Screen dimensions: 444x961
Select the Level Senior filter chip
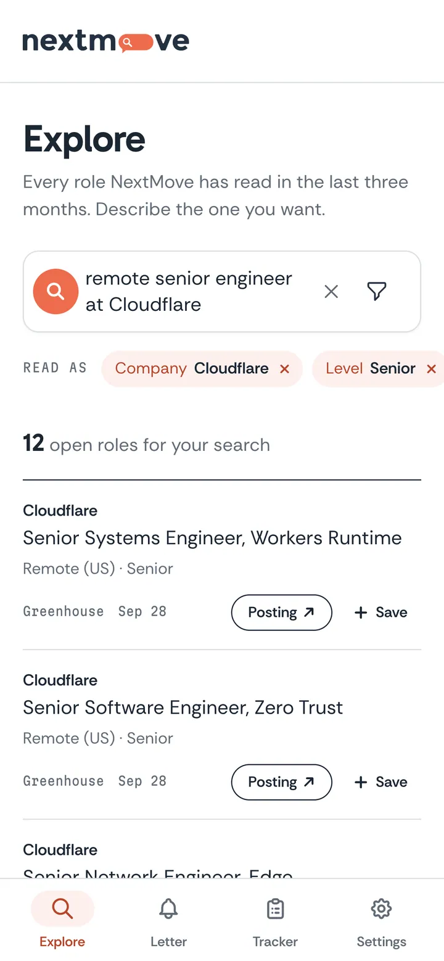(x=377, y=369)
